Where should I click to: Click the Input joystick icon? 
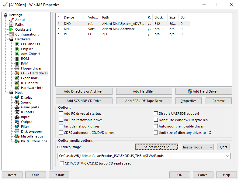click(x=17, y=117)
